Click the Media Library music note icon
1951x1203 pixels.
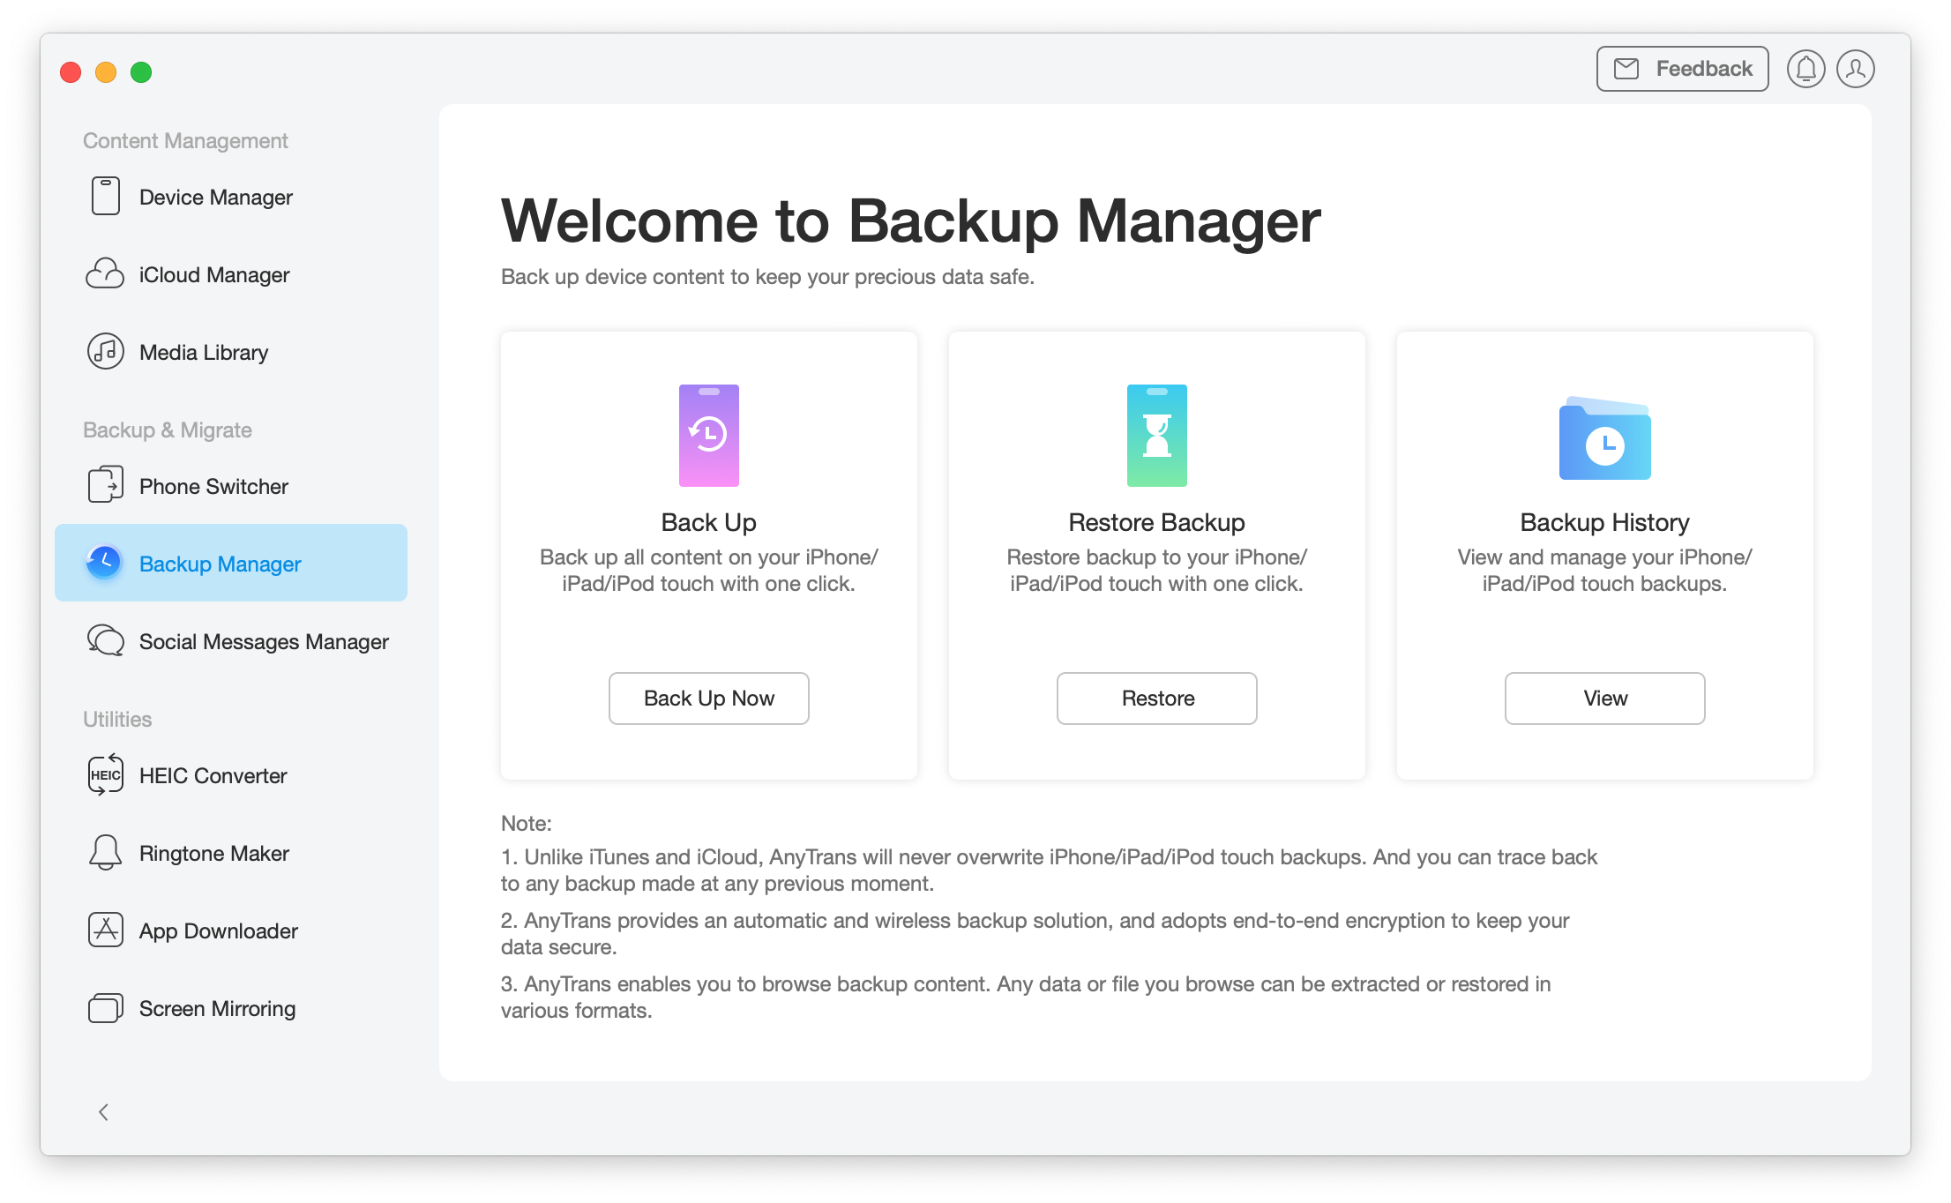point(106,352)
